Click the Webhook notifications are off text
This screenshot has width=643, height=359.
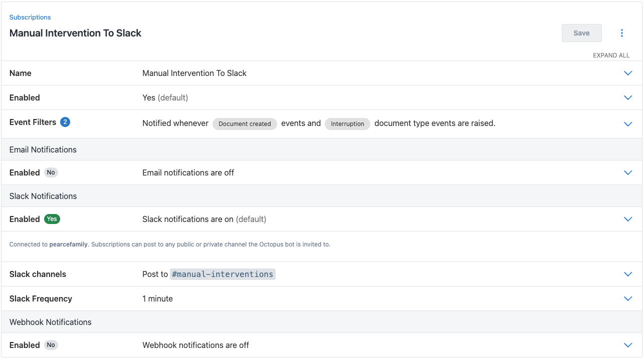tap(195, 345)
